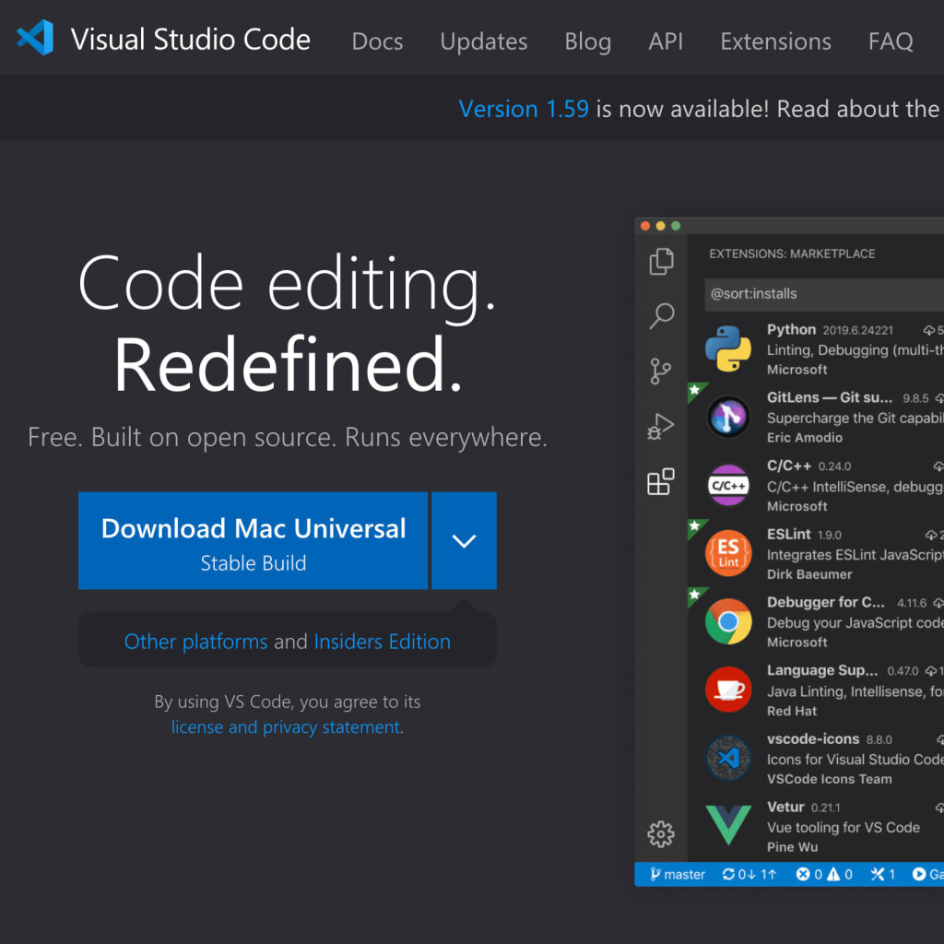Screen dimensions: 944x944
Task: Follow the Other platforms link
Action: [195, 642]
